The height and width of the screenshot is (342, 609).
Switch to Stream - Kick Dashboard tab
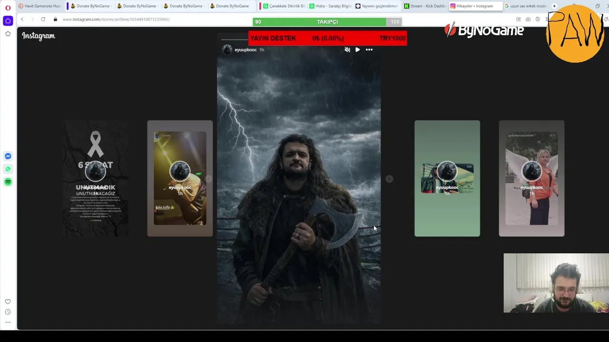425,6
